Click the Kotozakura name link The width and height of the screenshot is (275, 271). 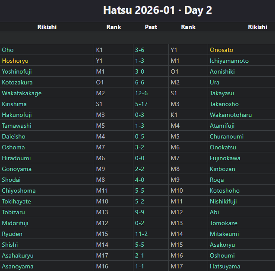click(x=17, y=83)
